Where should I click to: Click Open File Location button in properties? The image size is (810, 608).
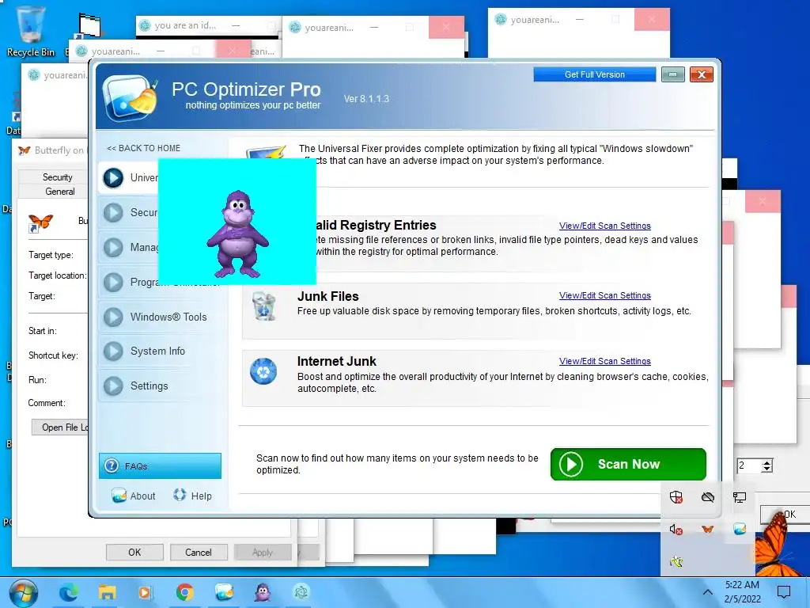tap(60, 427)
